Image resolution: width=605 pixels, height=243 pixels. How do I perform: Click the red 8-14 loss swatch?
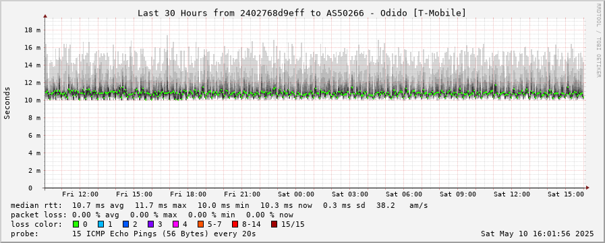pos(235,224)
